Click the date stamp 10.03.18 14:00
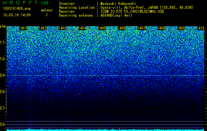Viewport: 207px width, 131px height. (x=17, y=15)
